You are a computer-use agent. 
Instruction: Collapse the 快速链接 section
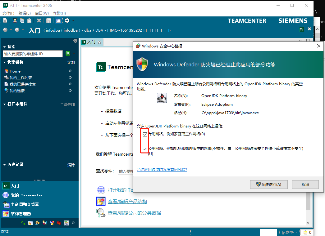pyautogui.click(x=4, y=62)
